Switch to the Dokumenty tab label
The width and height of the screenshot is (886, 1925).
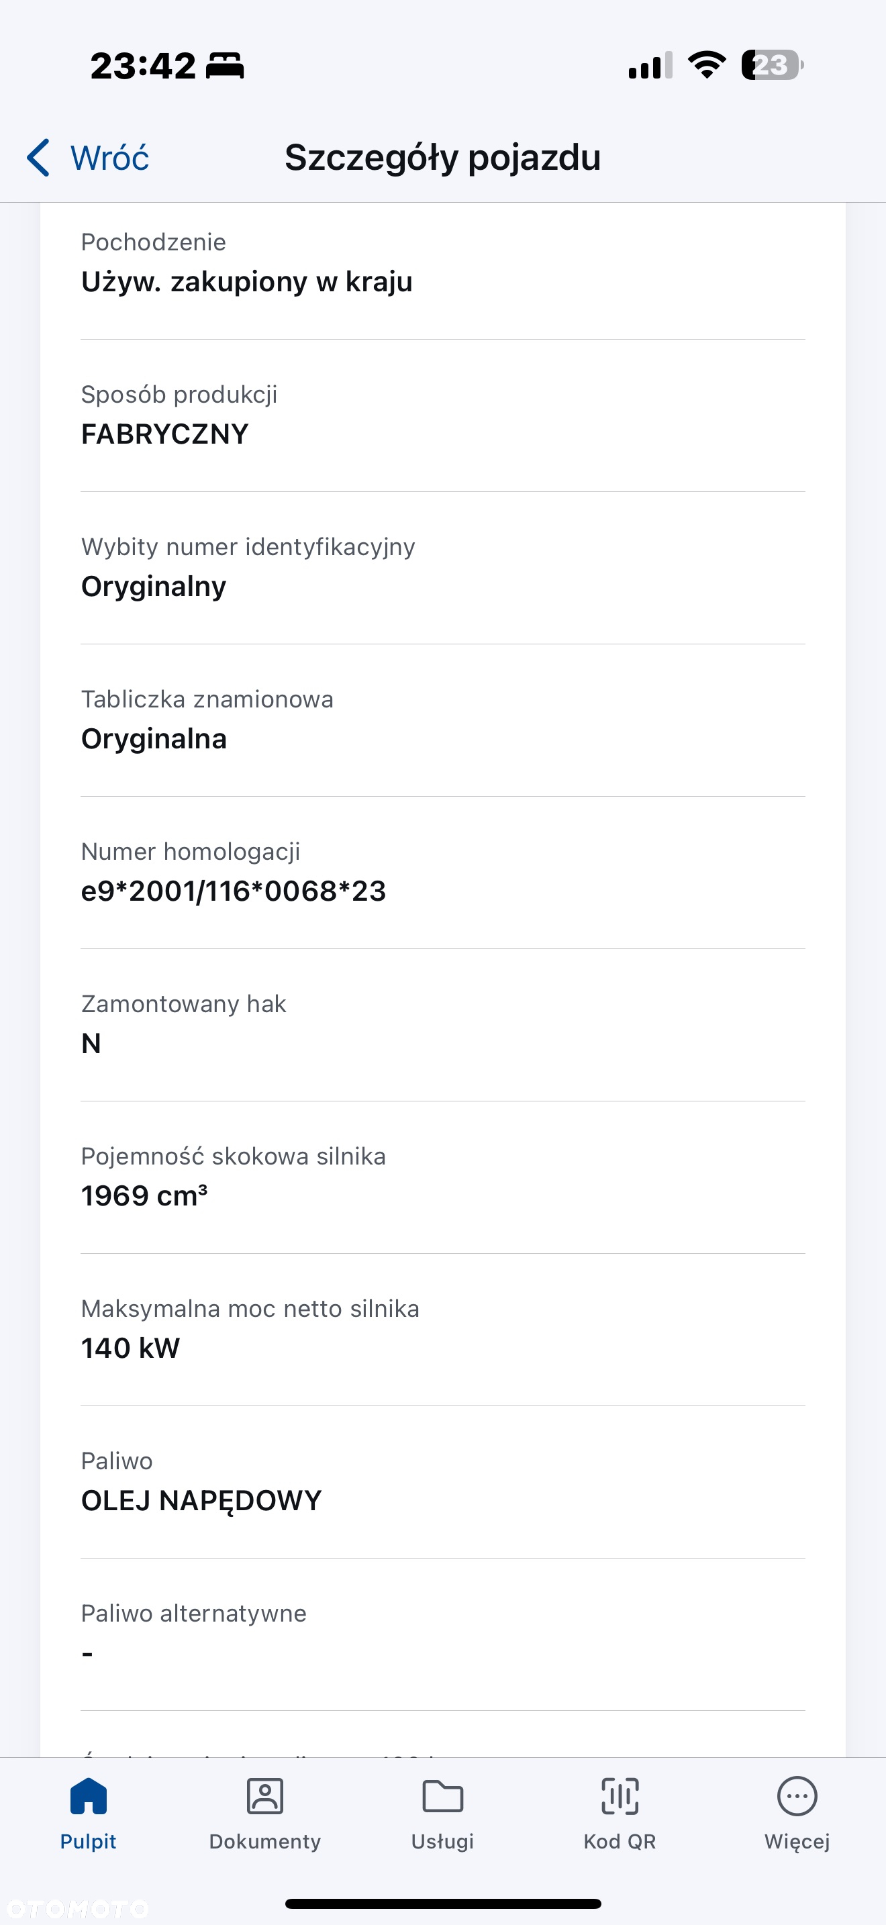265,1841
